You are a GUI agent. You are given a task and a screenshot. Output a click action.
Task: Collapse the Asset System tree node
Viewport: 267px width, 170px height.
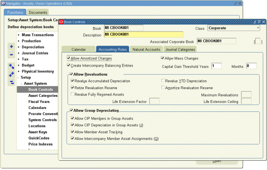tap(21, 84)
